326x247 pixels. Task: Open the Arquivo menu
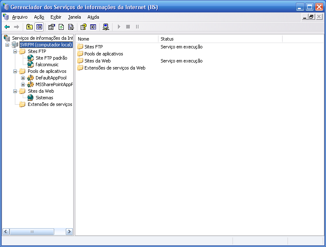[20, 17]
